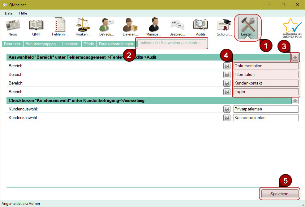Open the Fehlermanagement checklist icon
The image size is (305, 207).
tap(60, 27)
